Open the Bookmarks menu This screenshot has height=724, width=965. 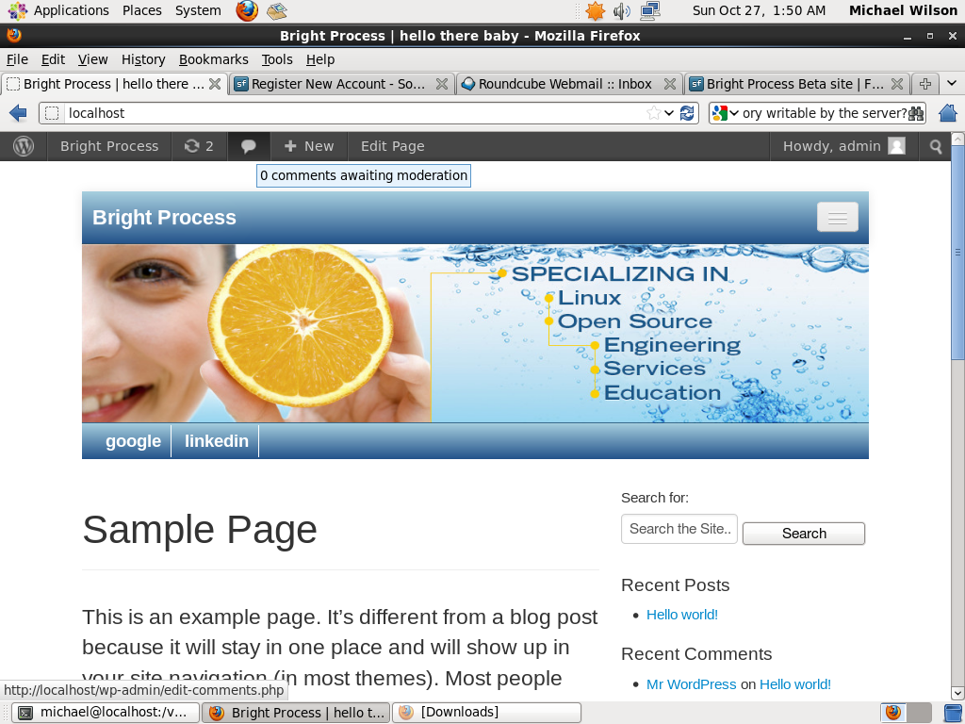pyautogui.click(x=213, y=58)
